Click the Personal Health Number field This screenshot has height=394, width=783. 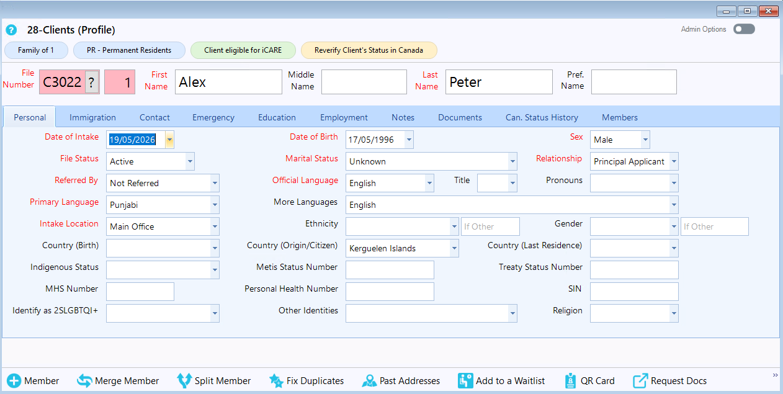pyautogui.click(x=390, y=292)
